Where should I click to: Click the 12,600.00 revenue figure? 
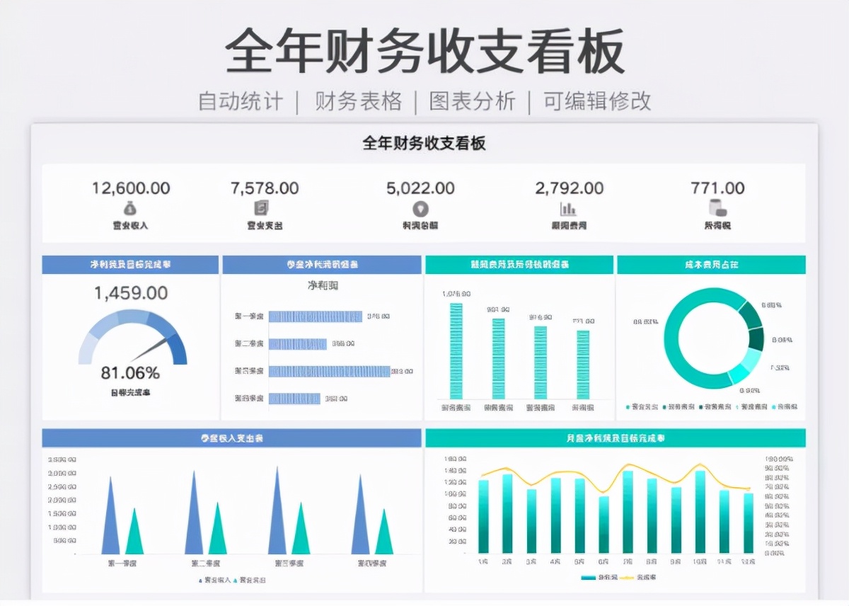point(132,188)
